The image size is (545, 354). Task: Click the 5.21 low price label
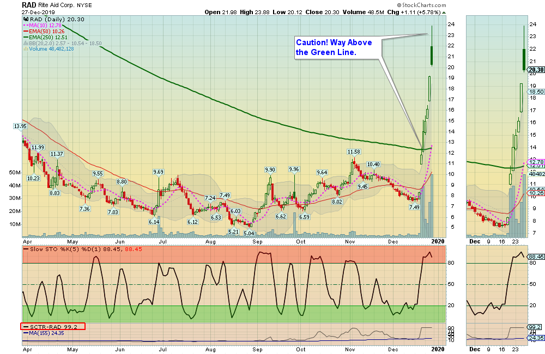234,231
